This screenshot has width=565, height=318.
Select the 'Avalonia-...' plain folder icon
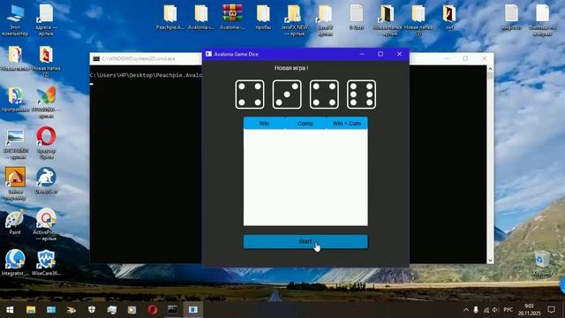pos(201,18)
